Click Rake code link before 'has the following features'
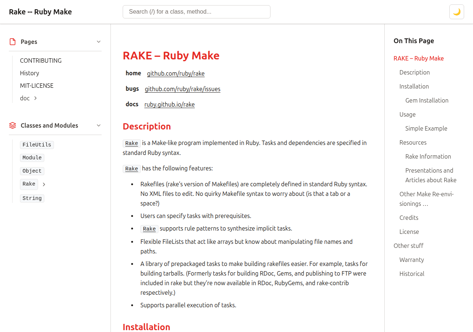Screen dimensions: 473x332 pos(132,169)
